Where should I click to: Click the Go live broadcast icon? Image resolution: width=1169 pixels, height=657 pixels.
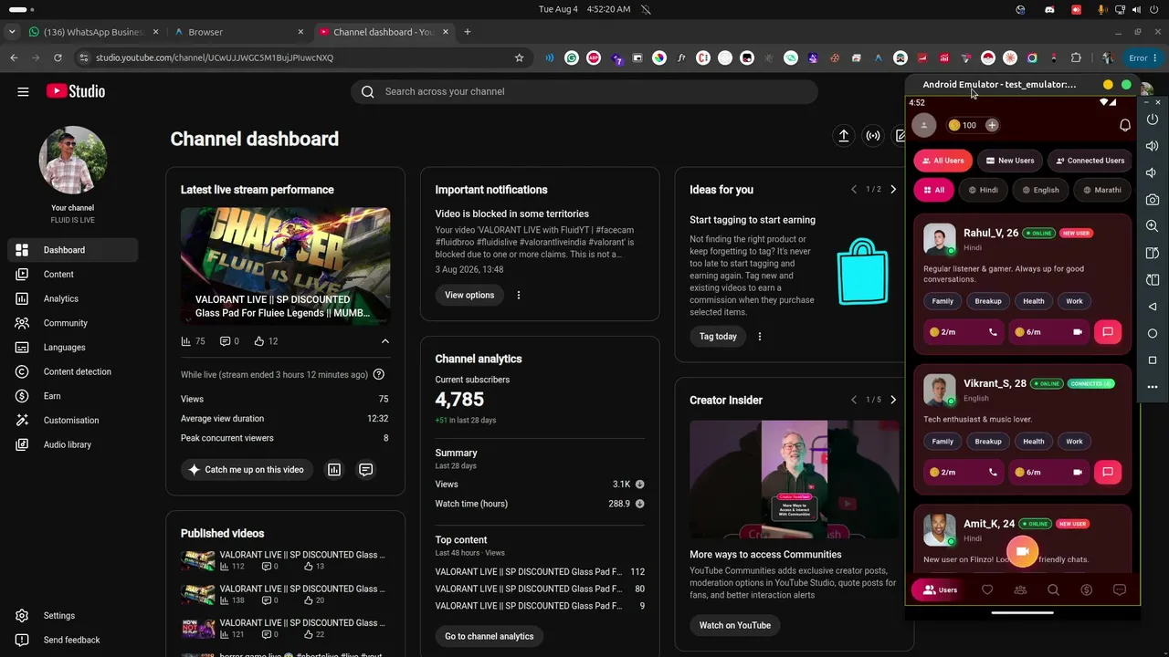(873, 136)
